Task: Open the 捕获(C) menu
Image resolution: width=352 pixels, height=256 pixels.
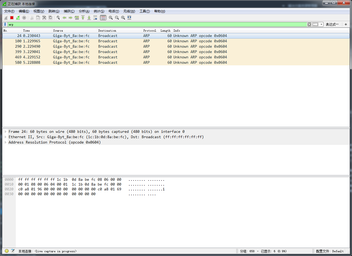Action: coord(69,11)
